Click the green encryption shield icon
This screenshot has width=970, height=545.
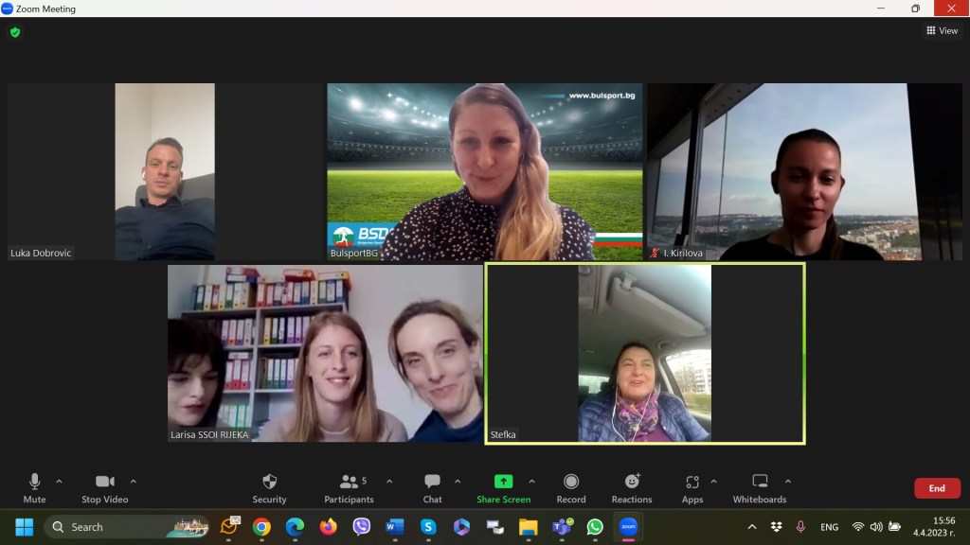click(14, 32)
